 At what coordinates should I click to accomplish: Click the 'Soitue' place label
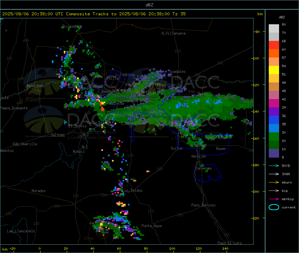click(x=176, y=148)
